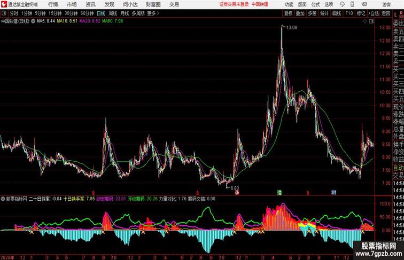This screenshot has height=260, width=404.
Task: Click 证券交易未登录 login status link
Action: [x=234, y=4]
